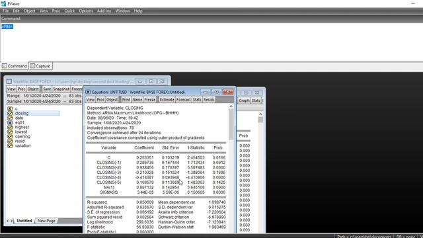423x238 pixels.
Task: Open the Window menu
Action: click(122, 11)
